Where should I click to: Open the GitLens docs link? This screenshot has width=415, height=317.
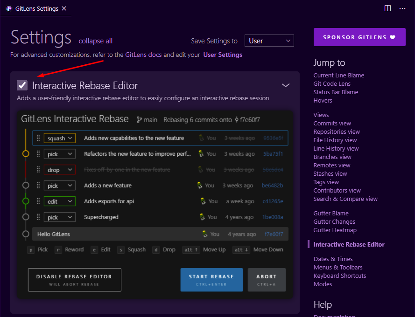[x=142, y=54]
